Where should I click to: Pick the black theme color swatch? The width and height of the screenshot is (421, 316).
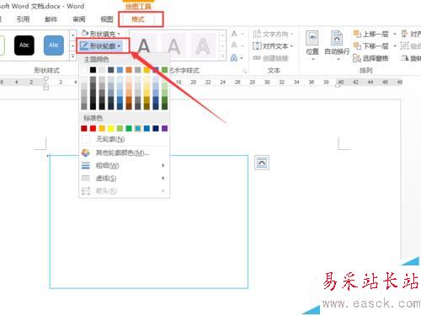93,70
